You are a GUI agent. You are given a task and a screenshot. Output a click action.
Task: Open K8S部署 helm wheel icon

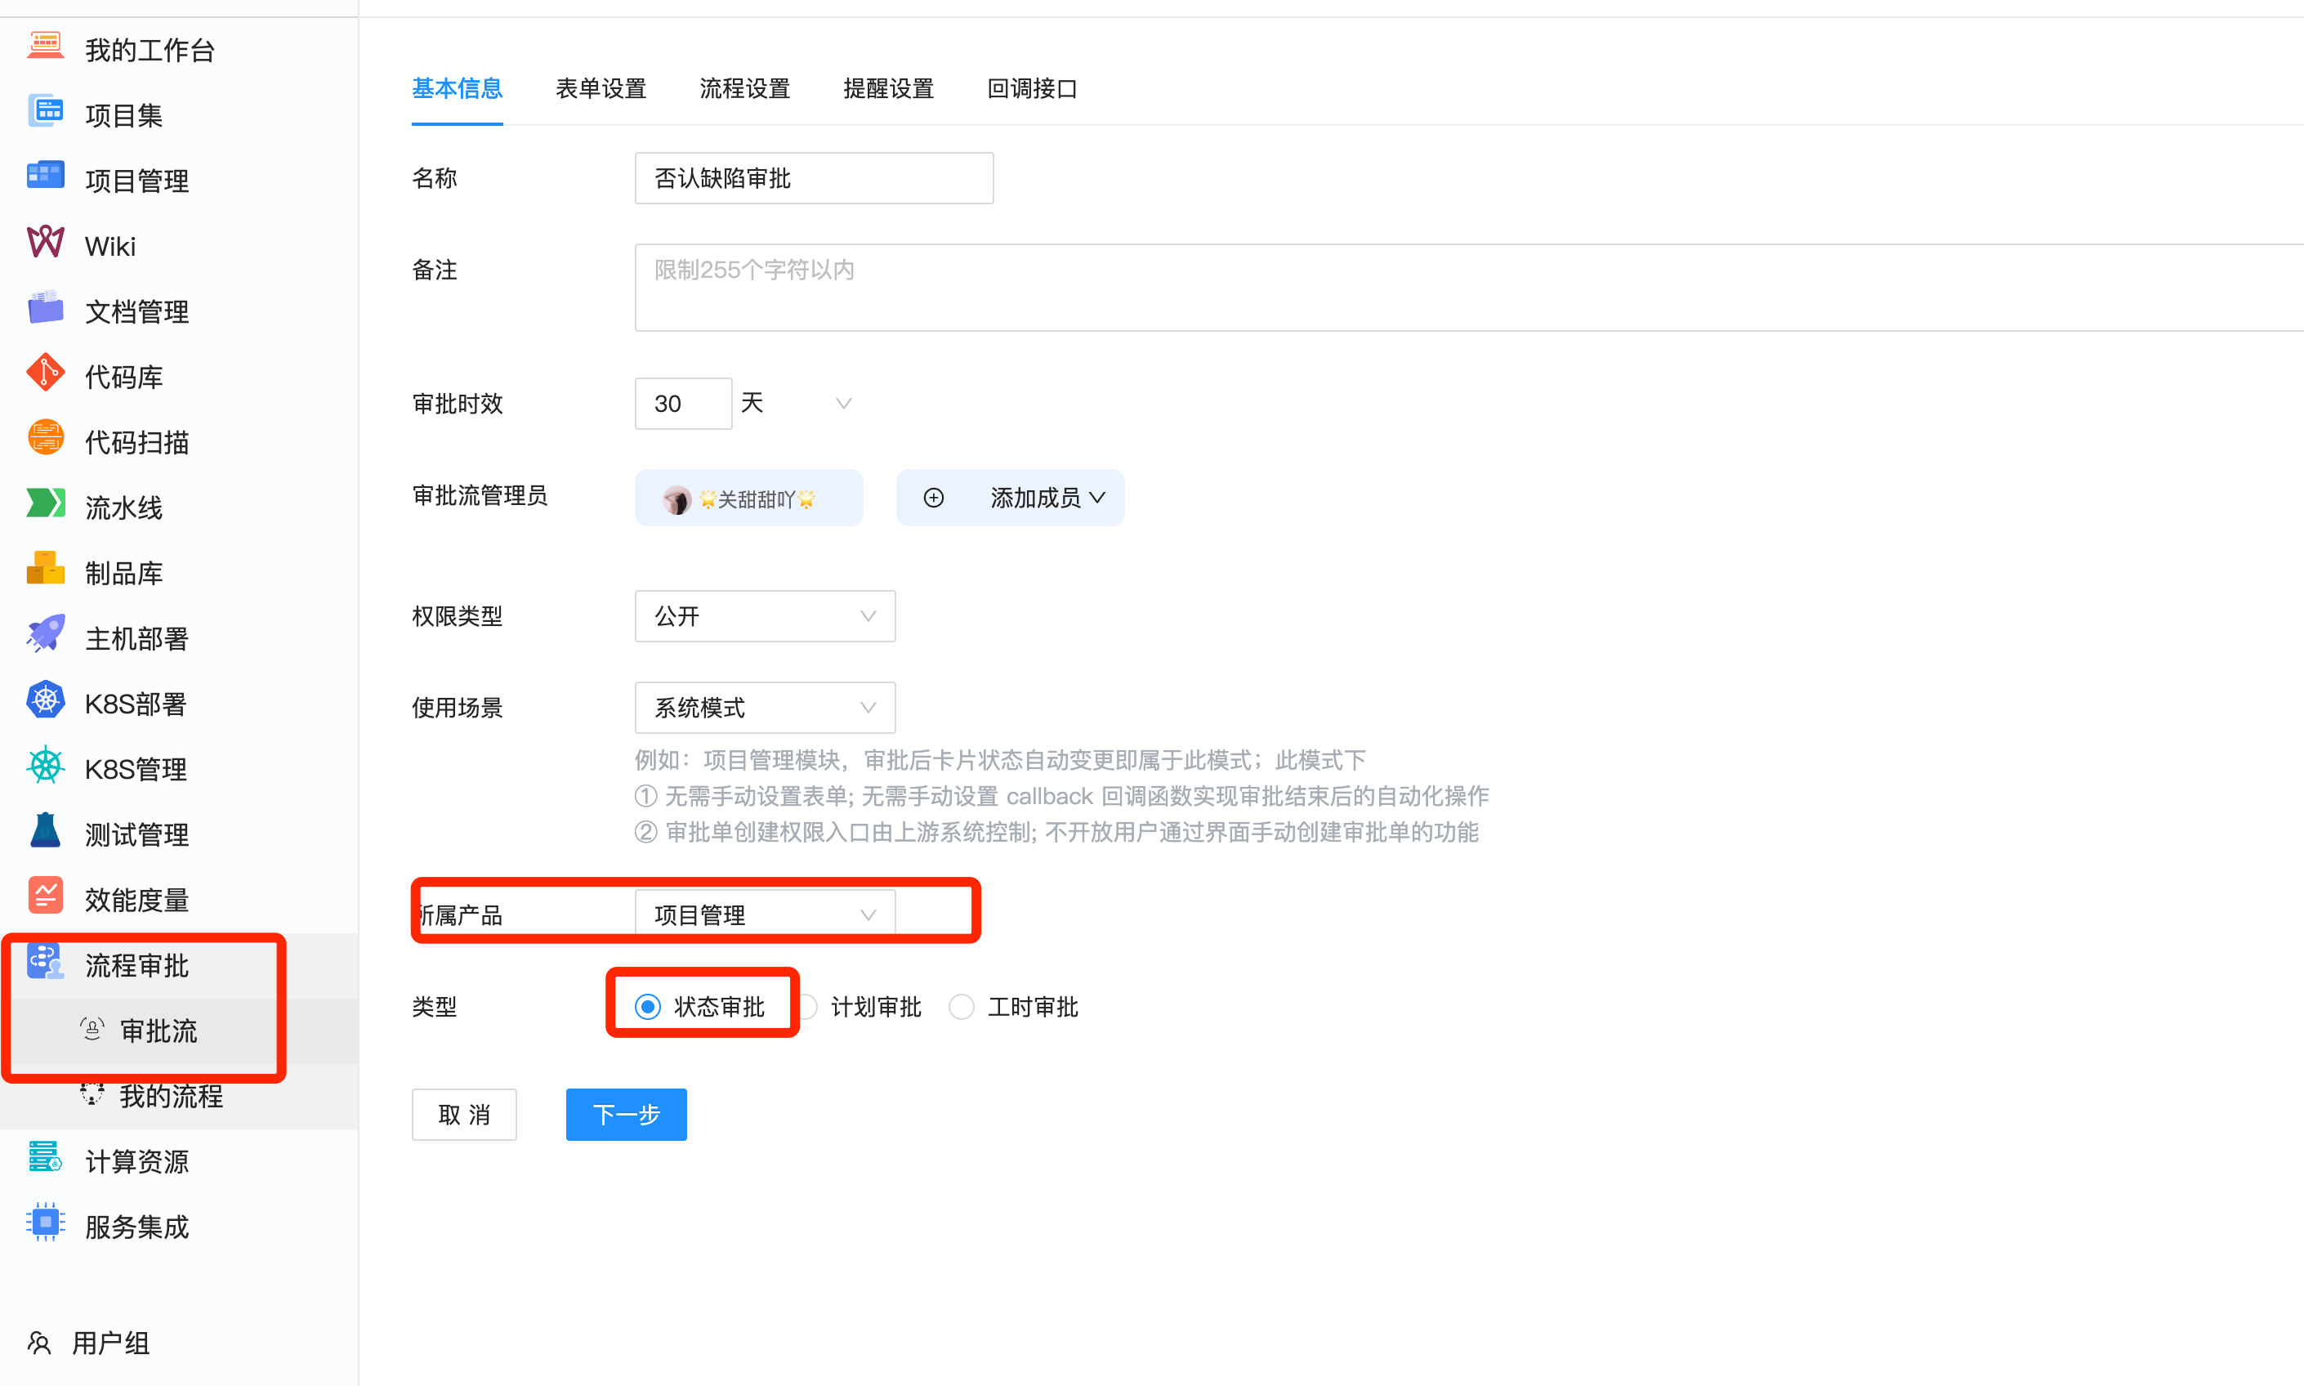[45, 700]
